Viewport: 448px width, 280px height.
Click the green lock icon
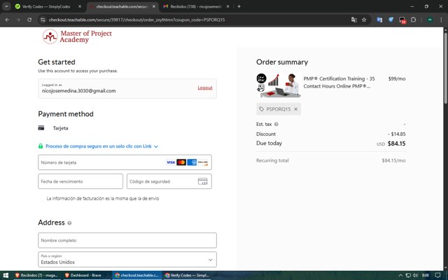41,146
